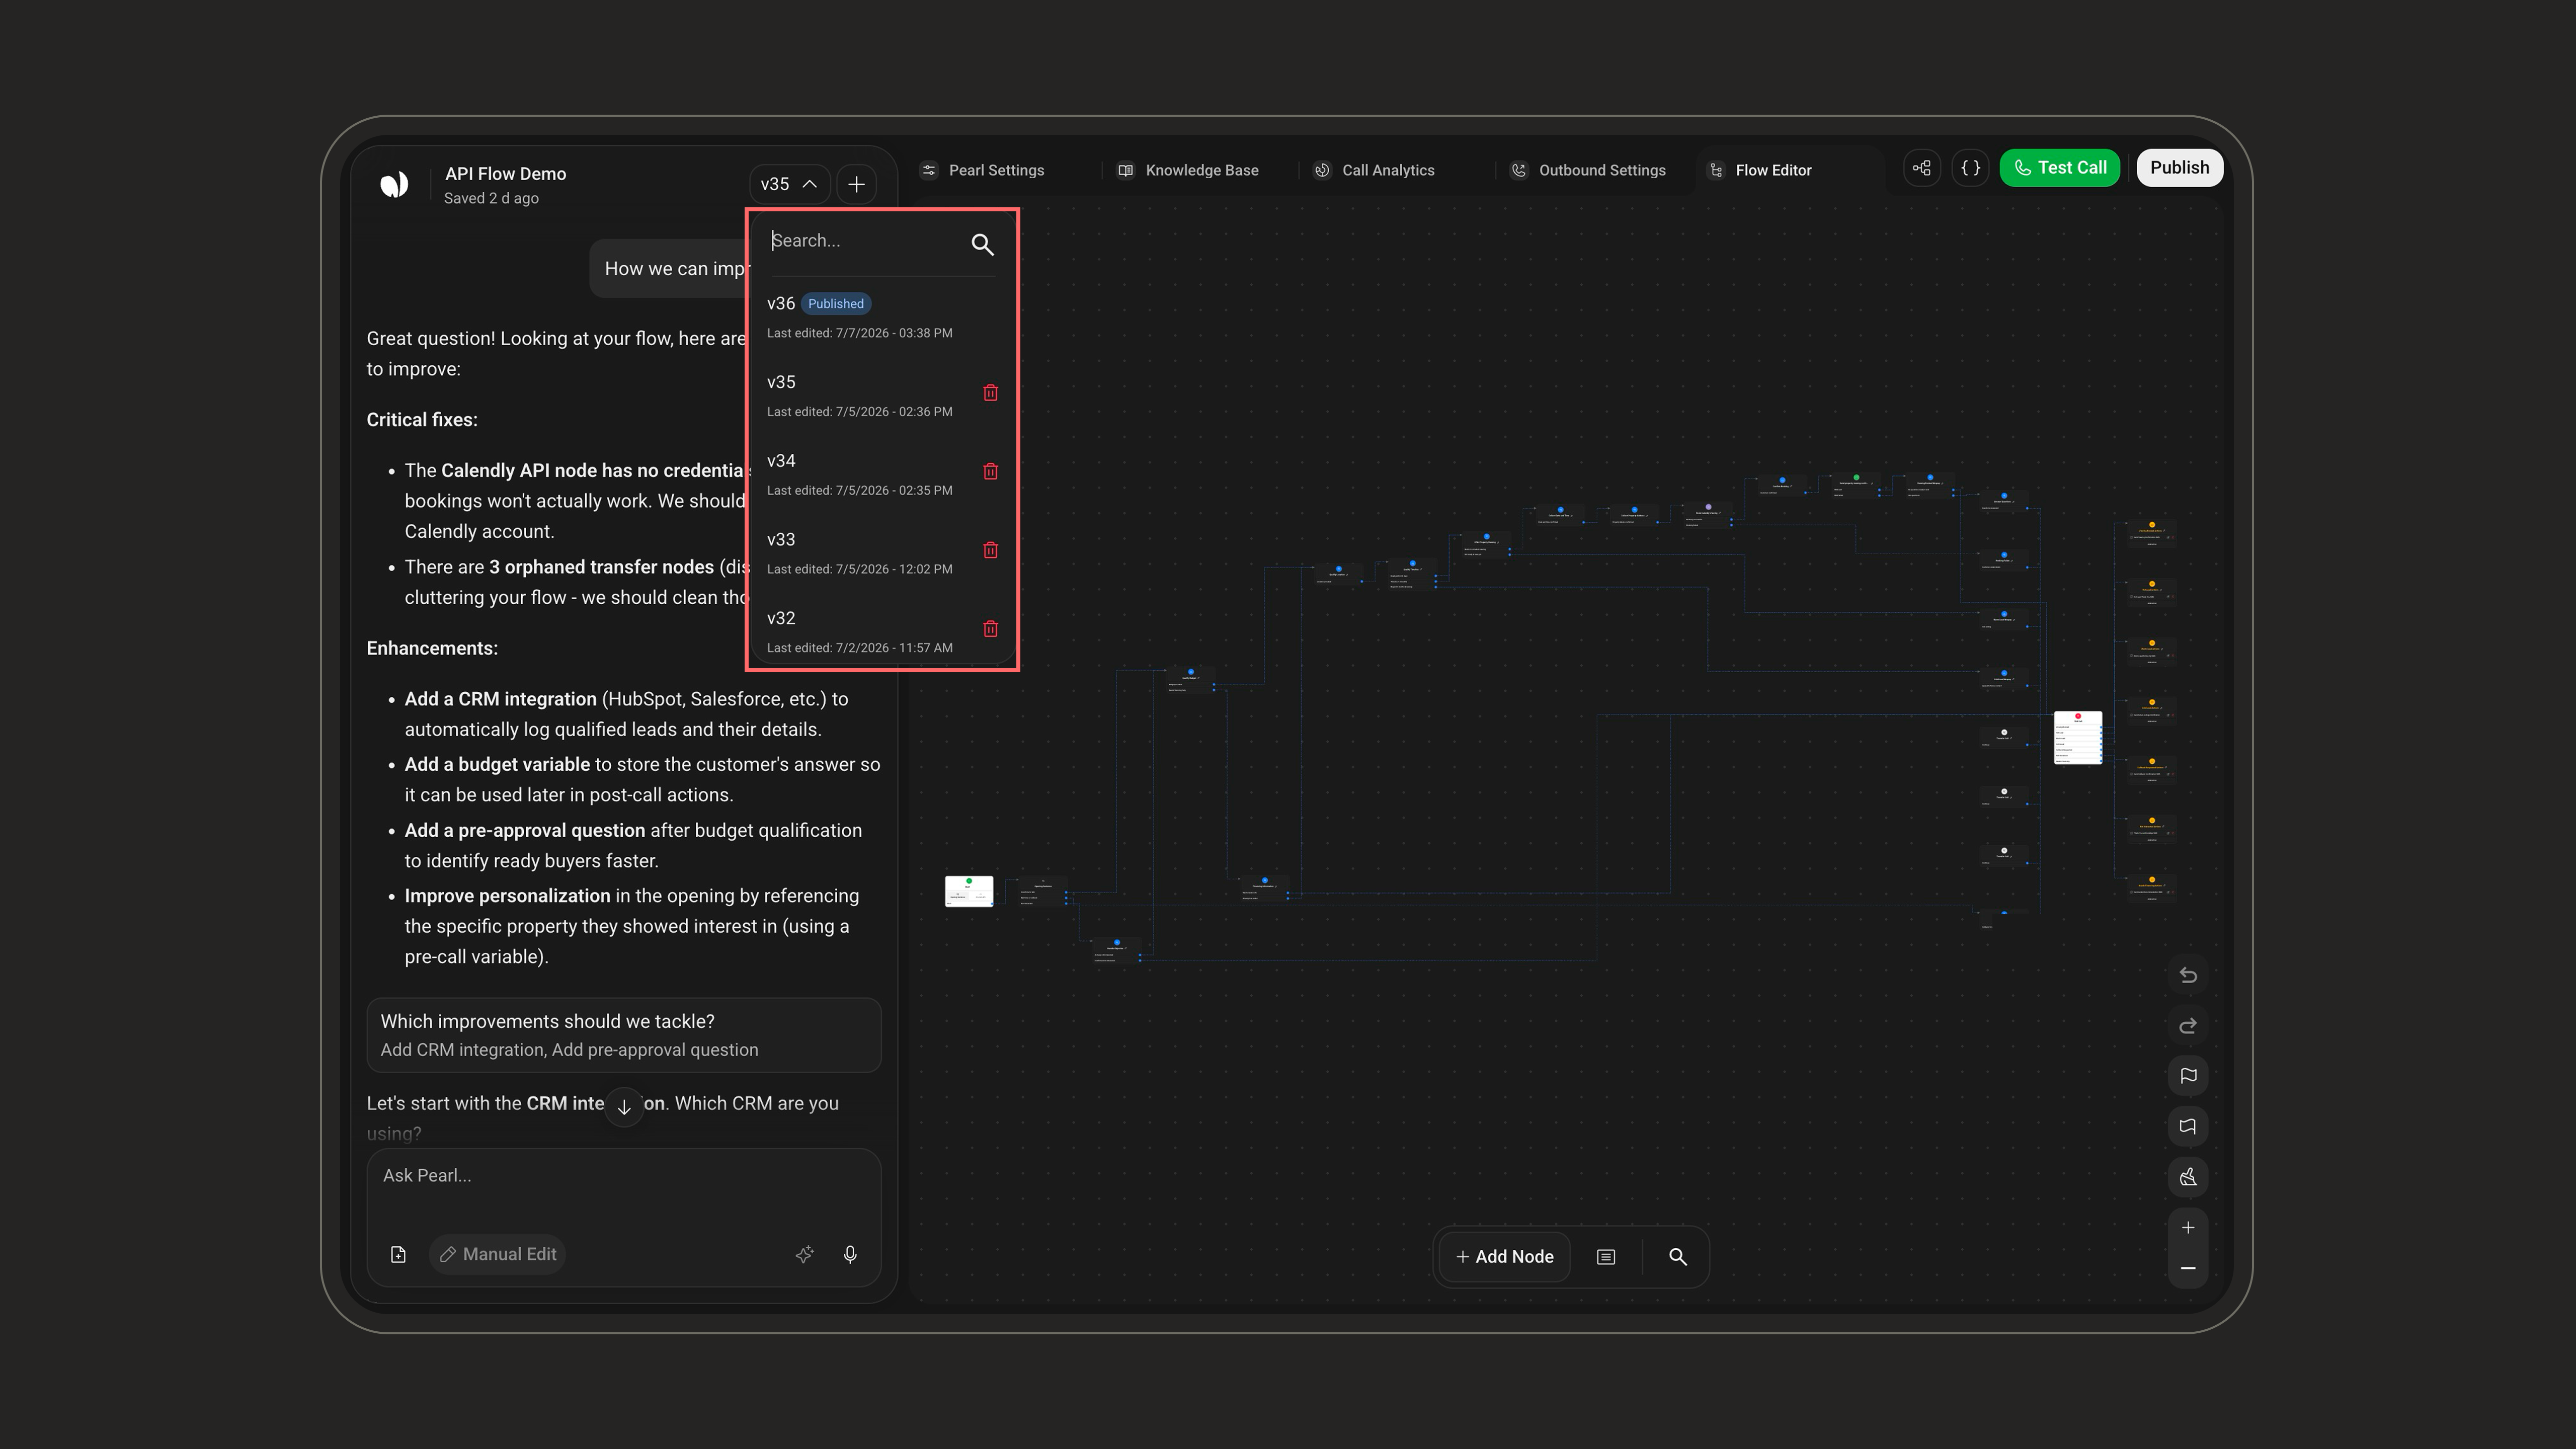Activate the microphone voice input
The height and width of the screenshot is (1449, 2576).
[x=850, y=1254]
